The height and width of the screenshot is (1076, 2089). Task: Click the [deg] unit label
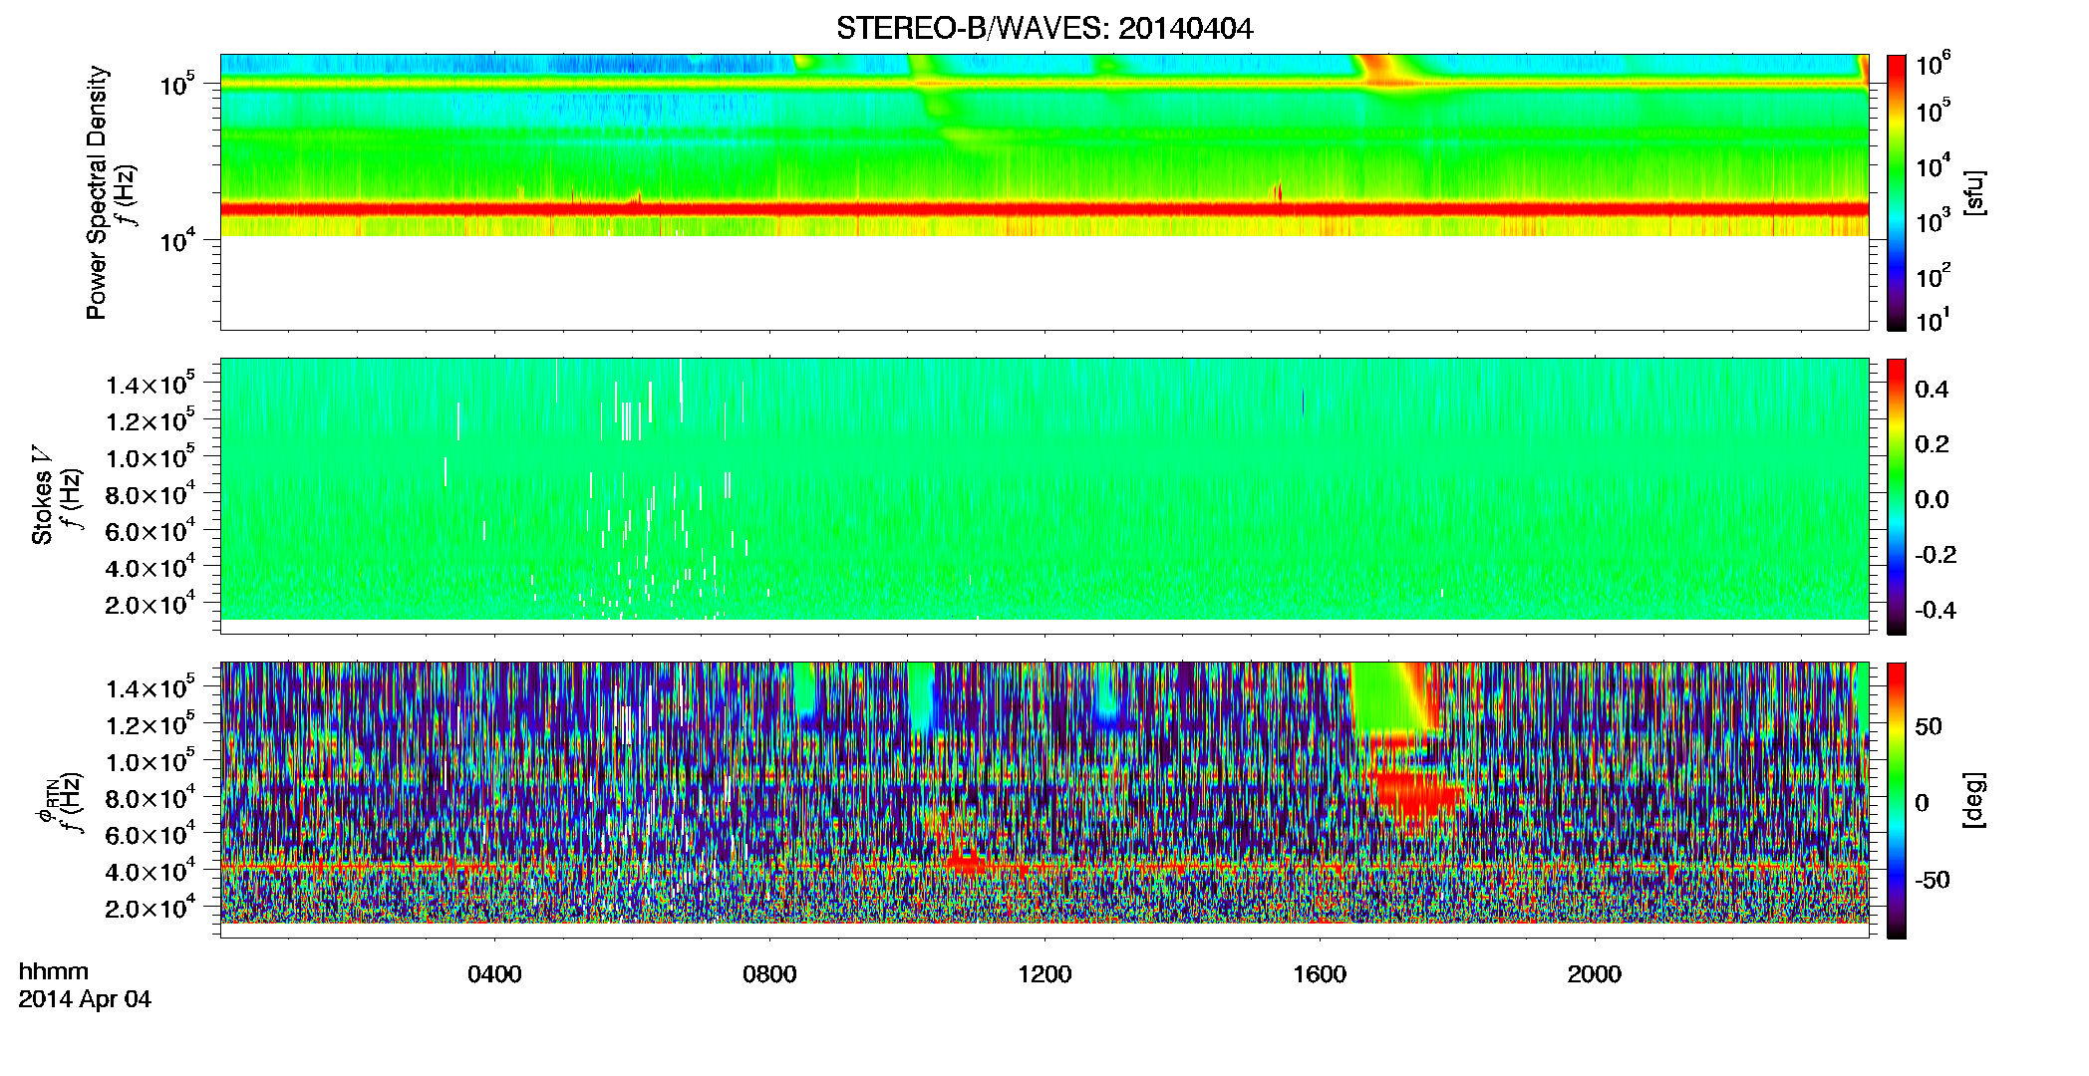coord(1974,800)
